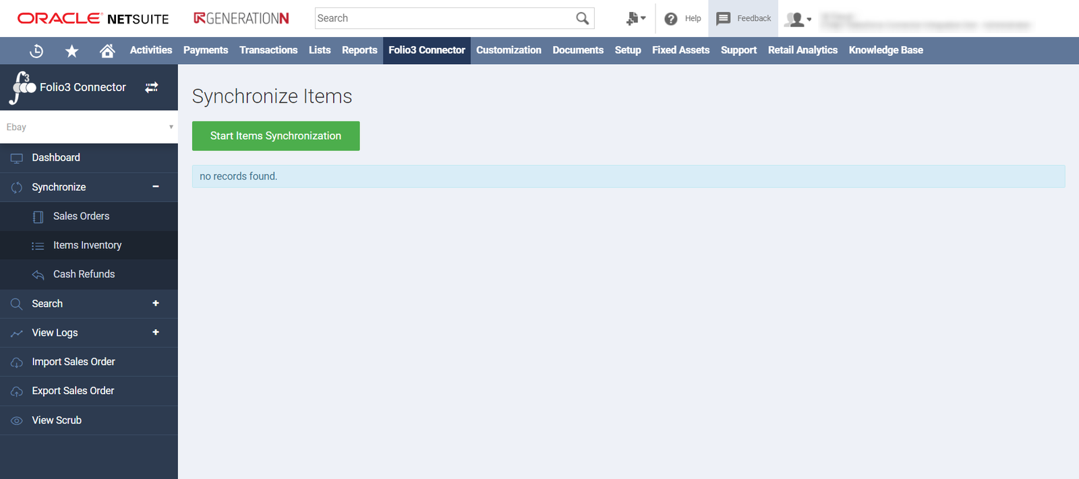Select Items Inventory in the sidebar
The height and width of the screenshot is (479, 1079).
(x=89, y=246)
